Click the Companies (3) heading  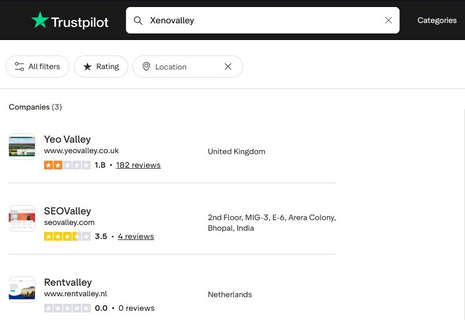click(x=35, y=107)
